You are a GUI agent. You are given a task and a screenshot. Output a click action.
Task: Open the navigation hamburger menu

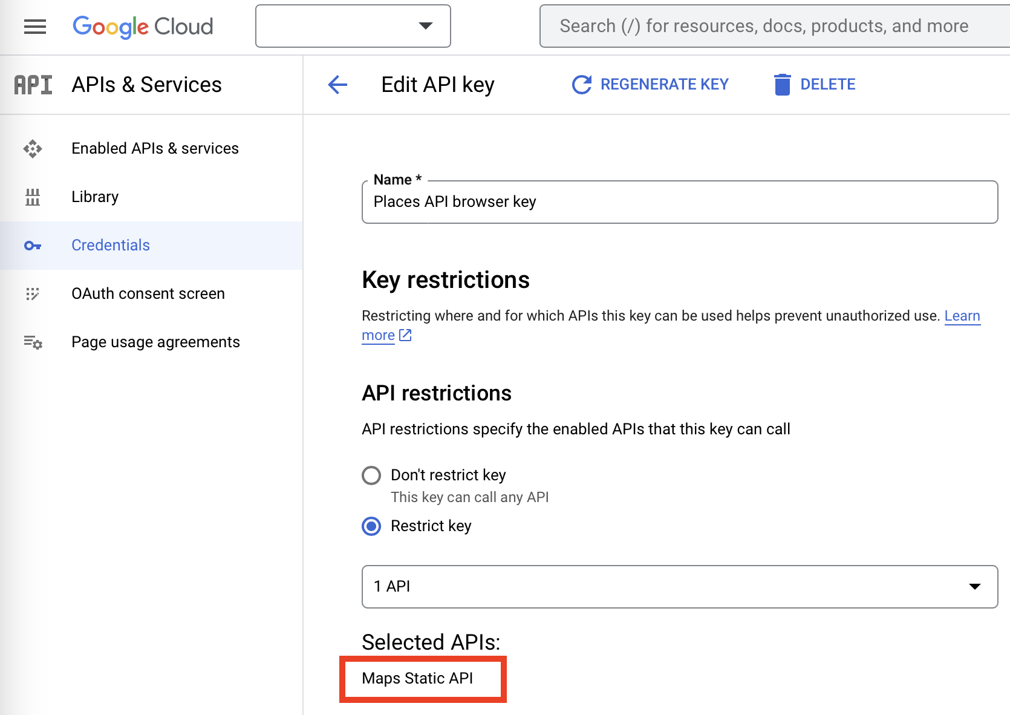[x=34, y=26]
